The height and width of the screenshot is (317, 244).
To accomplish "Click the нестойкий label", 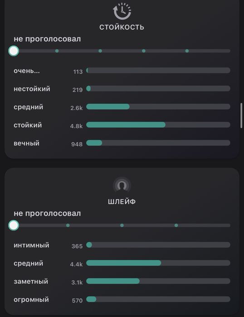I will (x=32, y=89).
